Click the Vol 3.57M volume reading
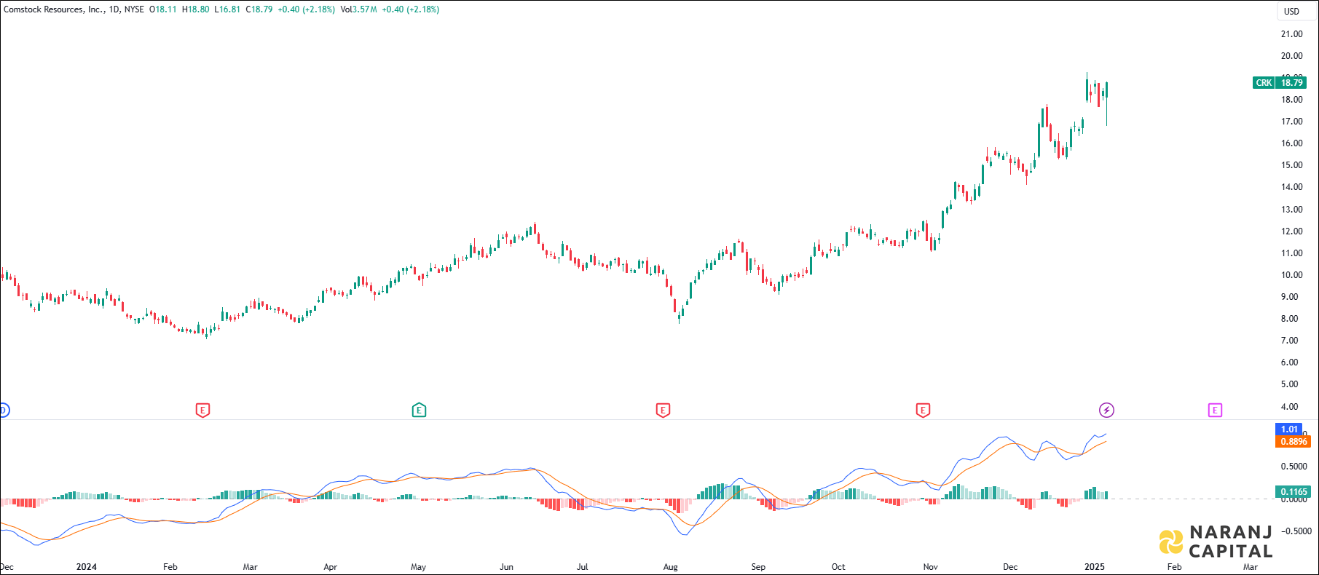This screenshot has width=1319, height=575. tap(359, 9)
